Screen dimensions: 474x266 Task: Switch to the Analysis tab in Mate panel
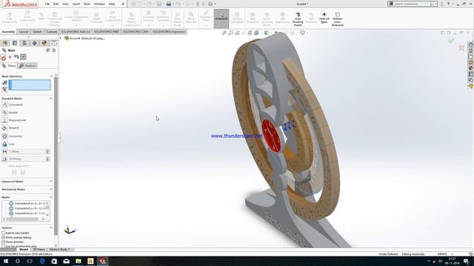[27, 66]
